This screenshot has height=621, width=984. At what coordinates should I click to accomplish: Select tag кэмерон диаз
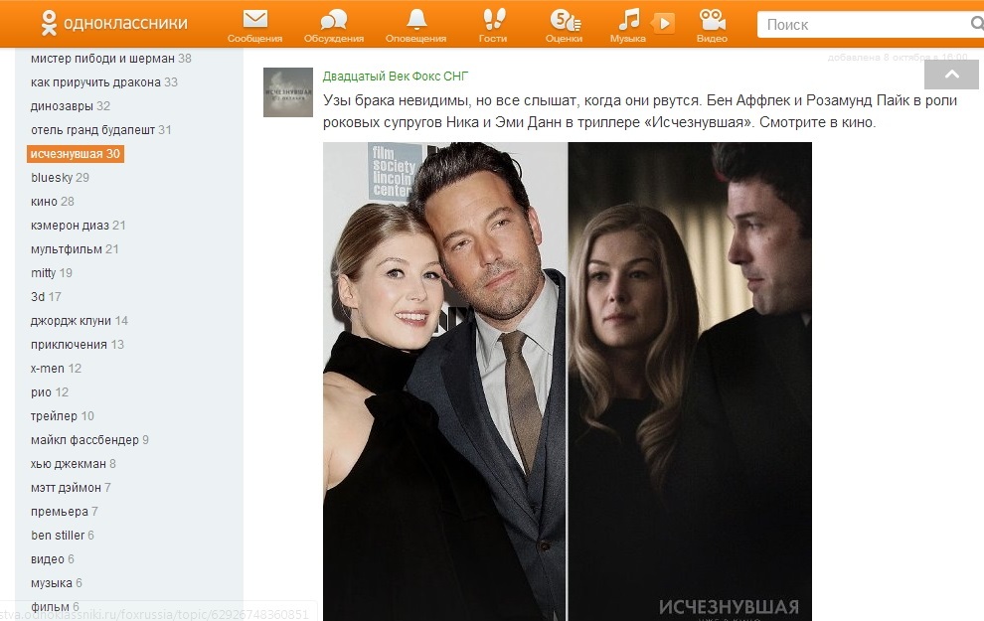[79, 226]
